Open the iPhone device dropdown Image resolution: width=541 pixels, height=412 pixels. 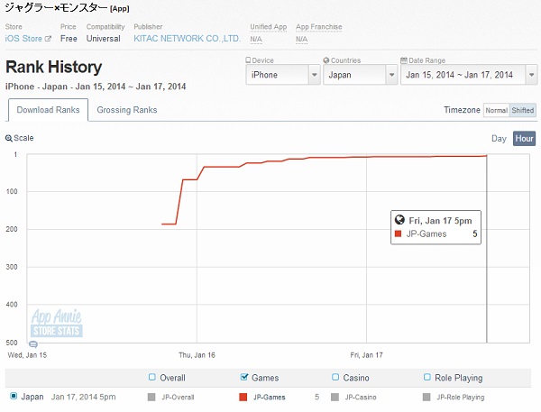pyautogui.click(x=283, y=75)
